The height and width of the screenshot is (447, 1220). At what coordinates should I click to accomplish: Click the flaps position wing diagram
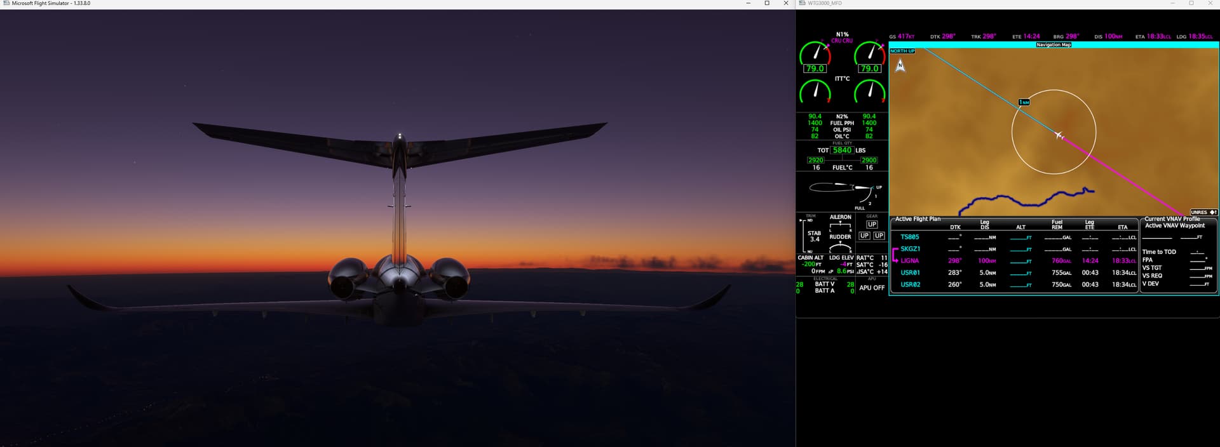[x=842, y=189]
